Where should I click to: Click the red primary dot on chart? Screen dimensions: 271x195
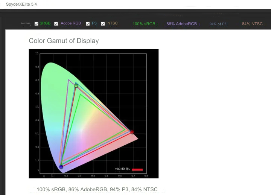tap(132, 132)
